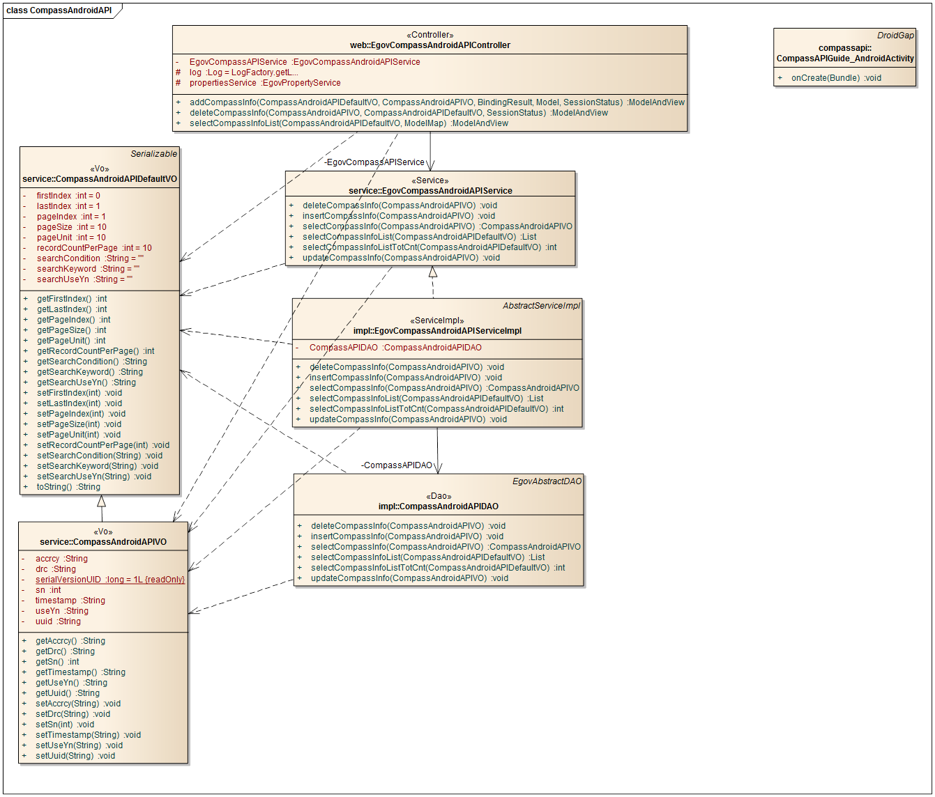Select the addCompassInfo method in the Controller class
The width and height of the screenshot is (935, 797).
coord(436,102)
